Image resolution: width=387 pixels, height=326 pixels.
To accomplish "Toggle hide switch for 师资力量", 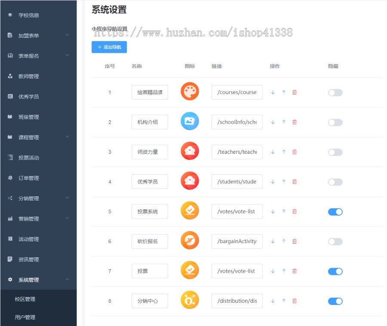I will click(x=335, y=152).
